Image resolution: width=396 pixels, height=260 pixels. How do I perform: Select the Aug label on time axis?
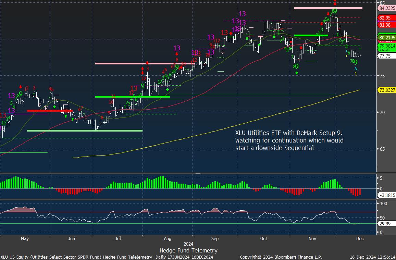pos(168,238)
